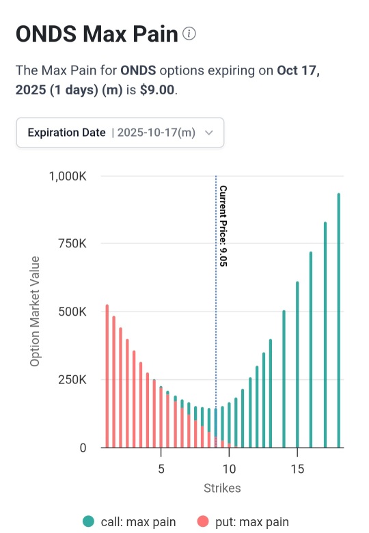Click the teal bar at strike 15

pos(297,364)
